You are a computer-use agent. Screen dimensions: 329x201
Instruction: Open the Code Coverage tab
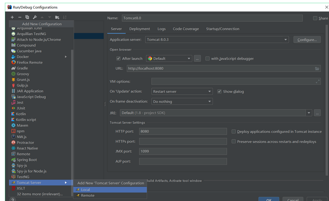click(186, 29)
